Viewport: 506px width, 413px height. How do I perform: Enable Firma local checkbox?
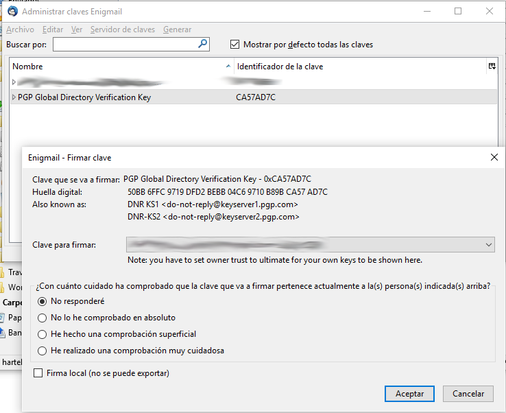[38, 373]
